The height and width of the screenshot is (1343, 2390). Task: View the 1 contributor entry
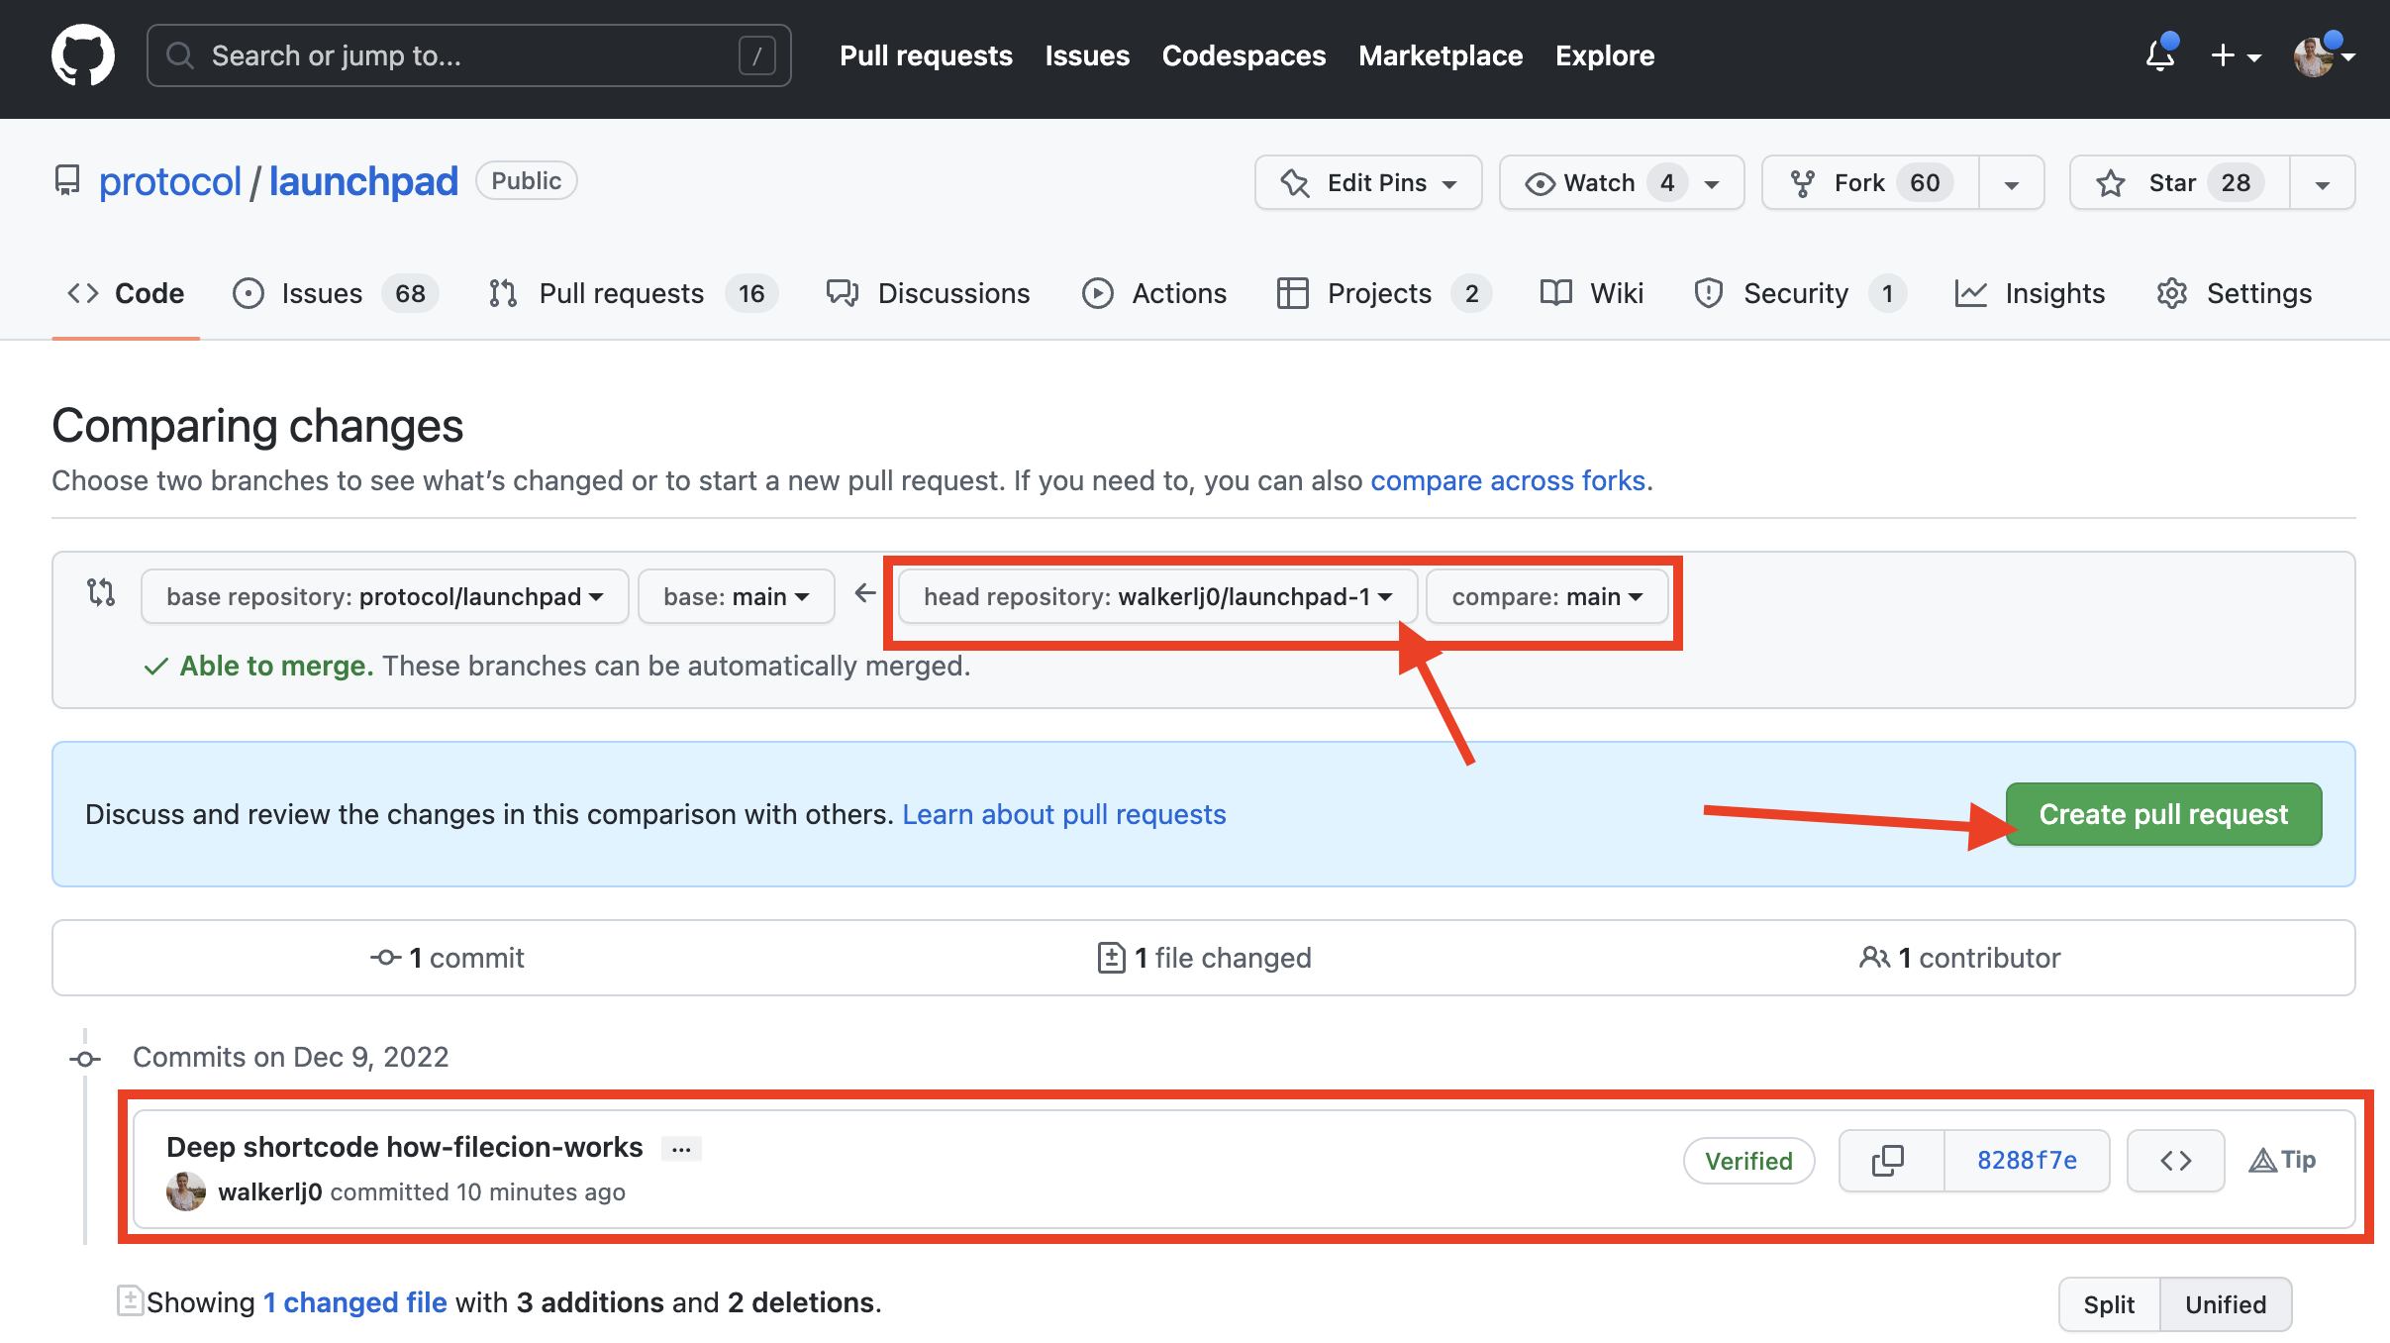(1960, 958)
